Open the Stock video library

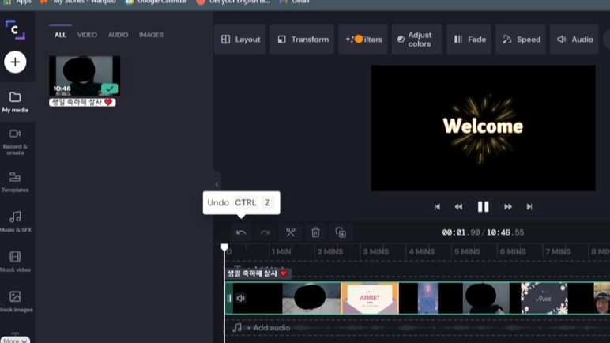pos(15,262)
